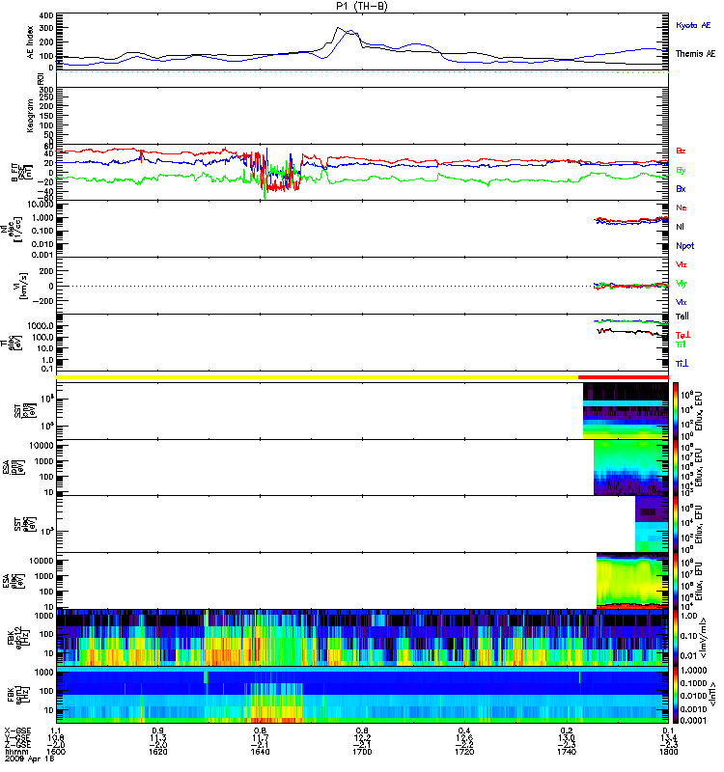
Task: Click the red segment of the mode bar
Action: click(623, 377)
